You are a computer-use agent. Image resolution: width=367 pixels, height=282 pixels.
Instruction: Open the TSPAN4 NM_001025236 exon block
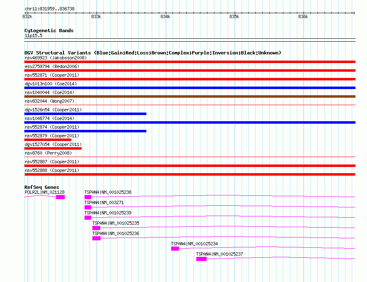pos(96,238)
